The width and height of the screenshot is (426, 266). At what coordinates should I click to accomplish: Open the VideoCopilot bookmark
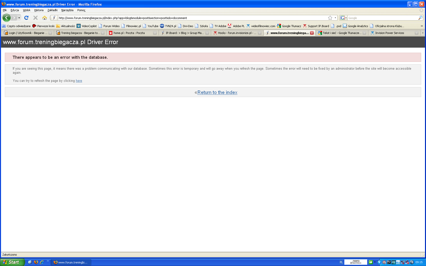87,26
